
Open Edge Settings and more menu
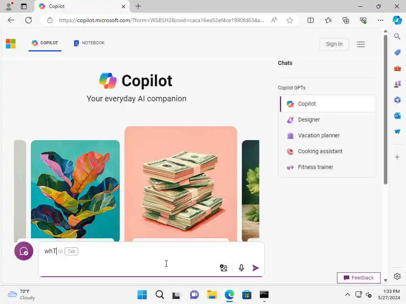coord(380,20)
